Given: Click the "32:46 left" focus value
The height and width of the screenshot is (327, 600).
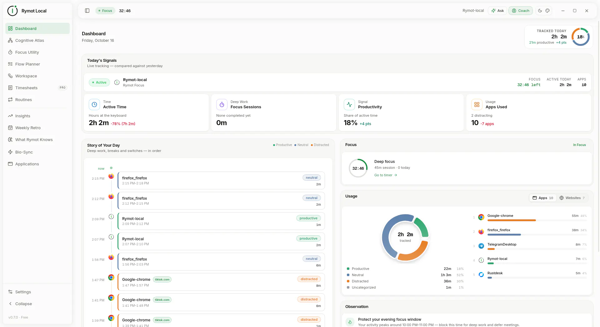Looking at the screenshot, I should tap(529, 85).
